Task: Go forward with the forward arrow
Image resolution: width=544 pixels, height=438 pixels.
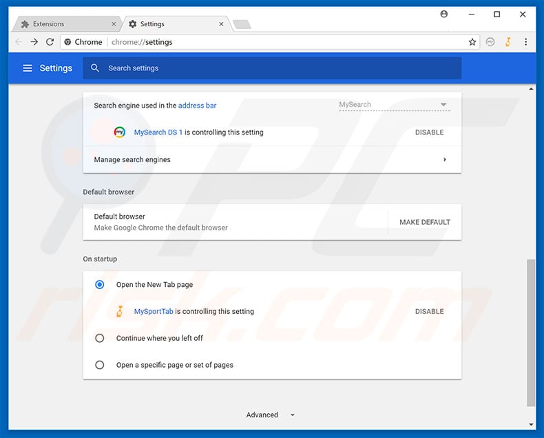Action: click(34, 42)
